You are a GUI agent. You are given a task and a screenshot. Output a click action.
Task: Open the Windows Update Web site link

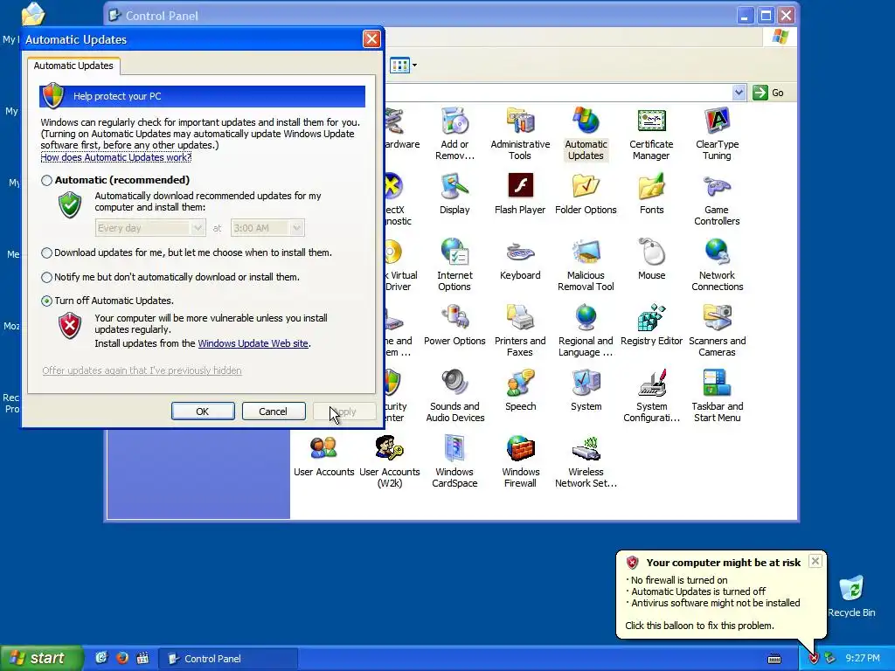click(x=253, y=343)
